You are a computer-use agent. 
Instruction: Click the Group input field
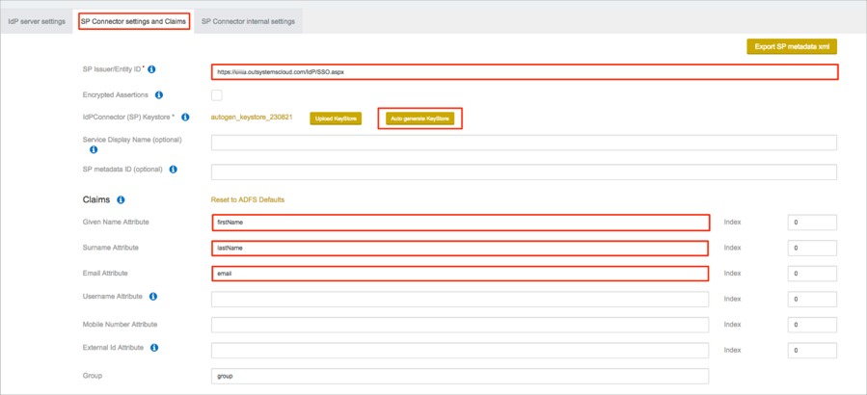click(x=460, y=376)
